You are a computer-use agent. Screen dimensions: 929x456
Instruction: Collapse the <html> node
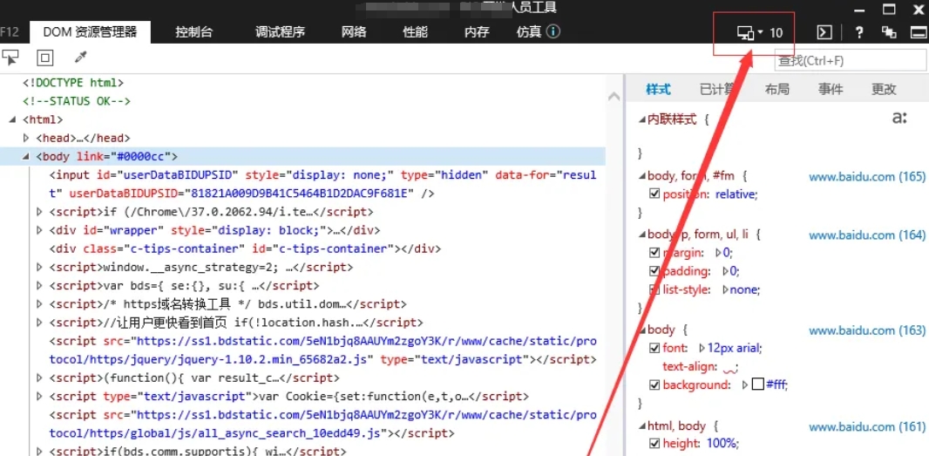click(14, 119)
